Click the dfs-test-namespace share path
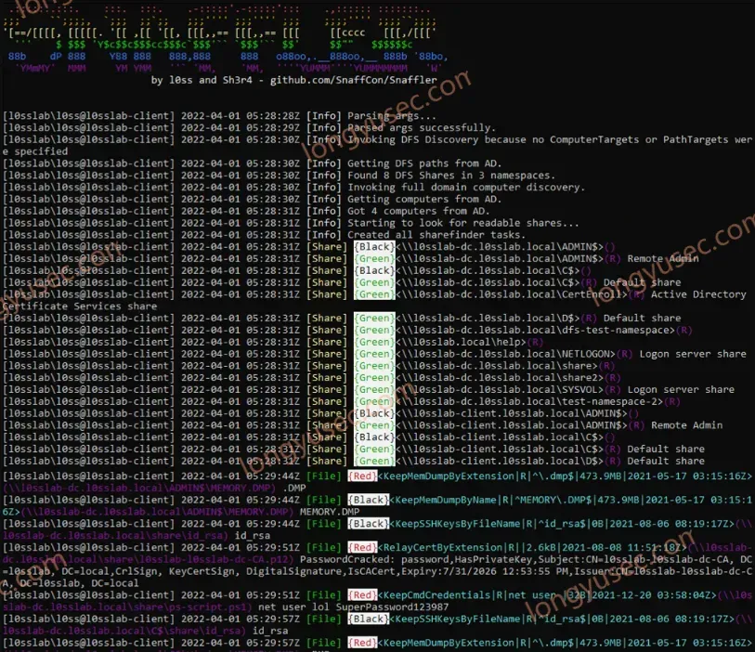 536,331
